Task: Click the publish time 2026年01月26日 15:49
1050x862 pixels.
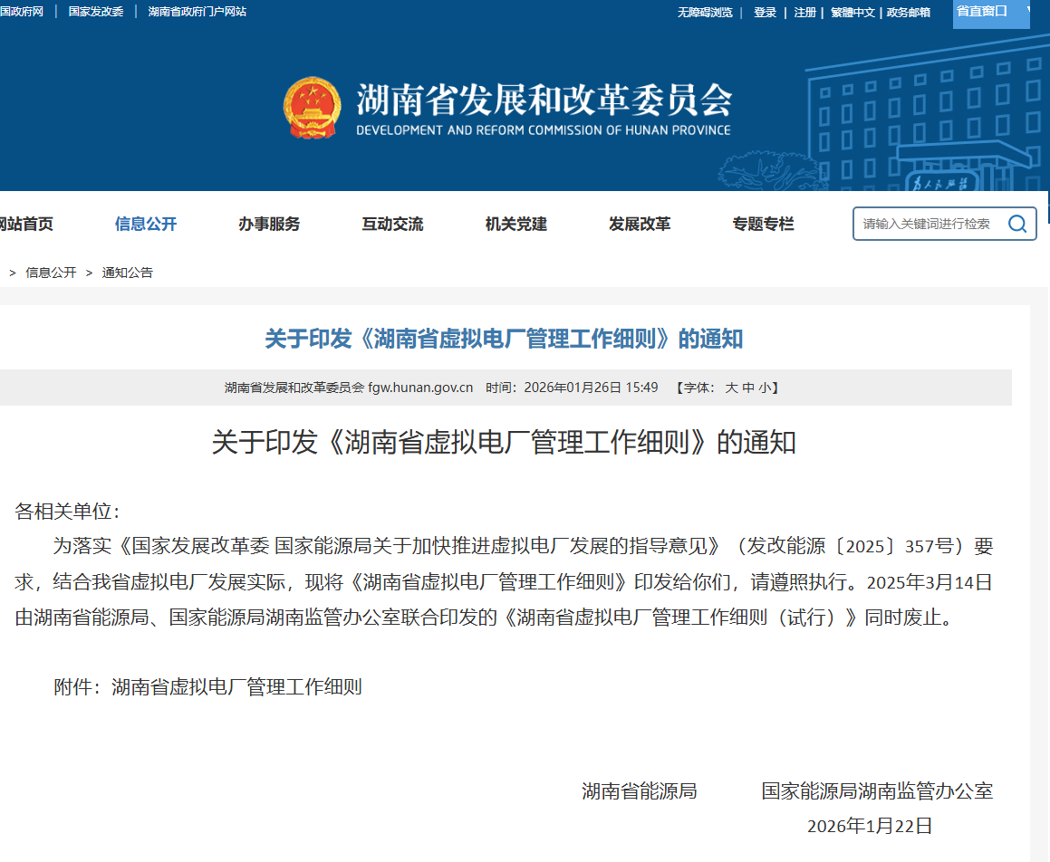Action: click(591, 388)
